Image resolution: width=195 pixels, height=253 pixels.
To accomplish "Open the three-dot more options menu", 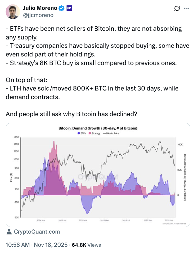I will (x=187, y=9).
